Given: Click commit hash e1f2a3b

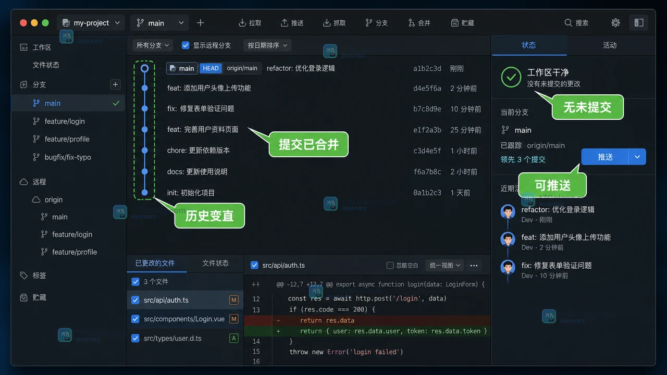Looking at the screenshot, I should (x=427, y=130).
